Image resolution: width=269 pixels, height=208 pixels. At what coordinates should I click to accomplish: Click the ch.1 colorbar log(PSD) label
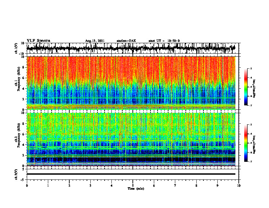(x=255, y=89)
